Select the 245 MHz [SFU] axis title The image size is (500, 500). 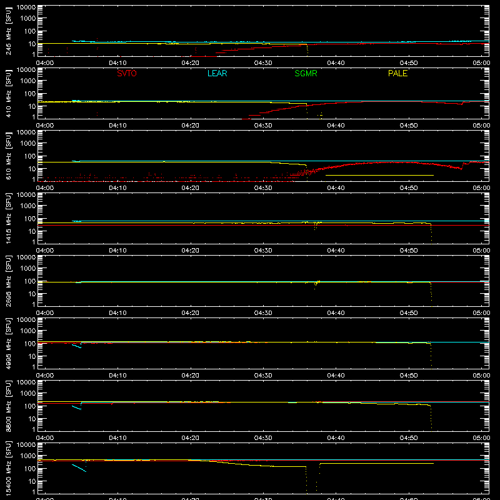click(8, 31)
